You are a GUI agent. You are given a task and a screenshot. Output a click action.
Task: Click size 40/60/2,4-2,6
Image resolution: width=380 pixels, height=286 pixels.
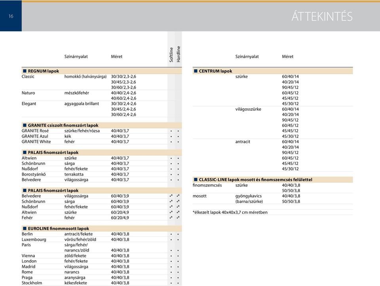[x=123, y=99]
